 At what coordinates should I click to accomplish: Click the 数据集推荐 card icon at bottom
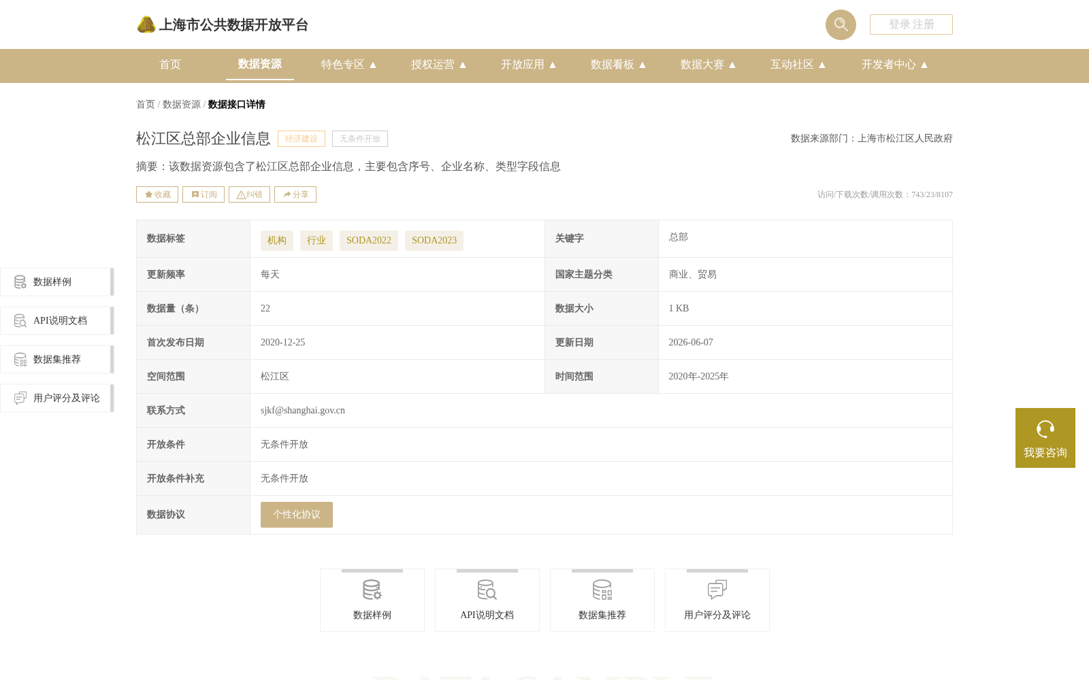tap(602, 590)
